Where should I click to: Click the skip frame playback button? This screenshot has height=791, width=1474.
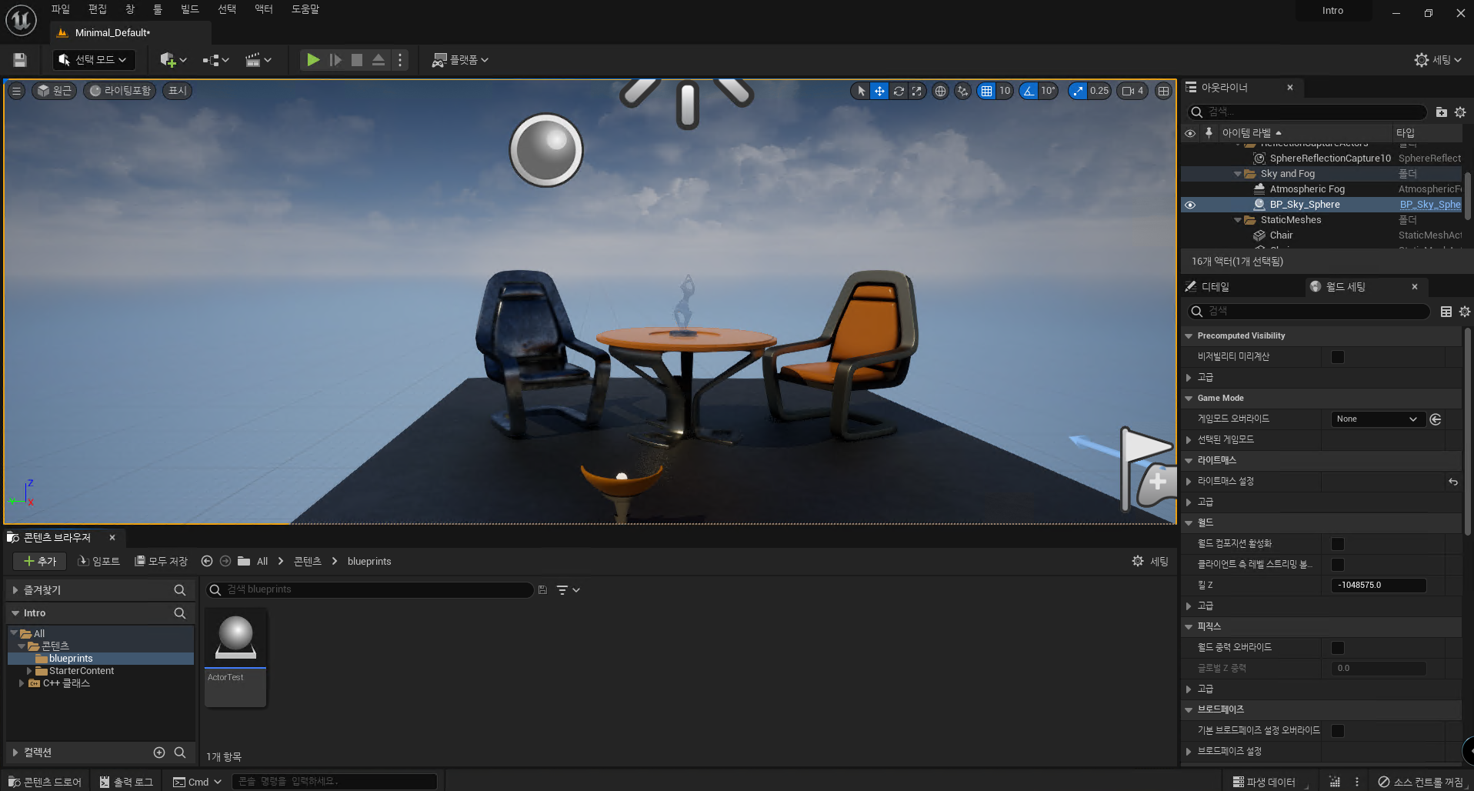[x=335, y=60]
